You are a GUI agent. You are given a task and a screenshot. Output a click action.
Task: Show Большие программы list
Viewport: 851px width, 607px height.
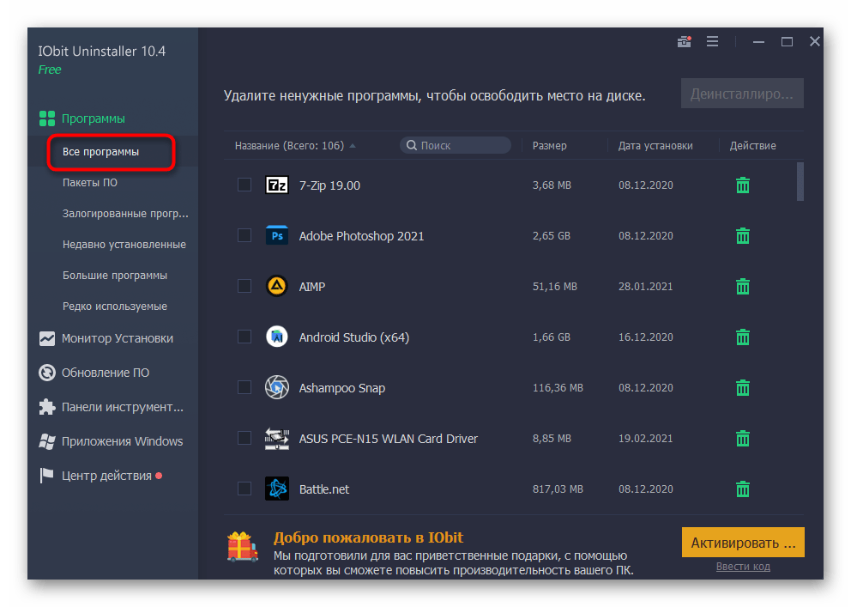[x=114, y=276]
